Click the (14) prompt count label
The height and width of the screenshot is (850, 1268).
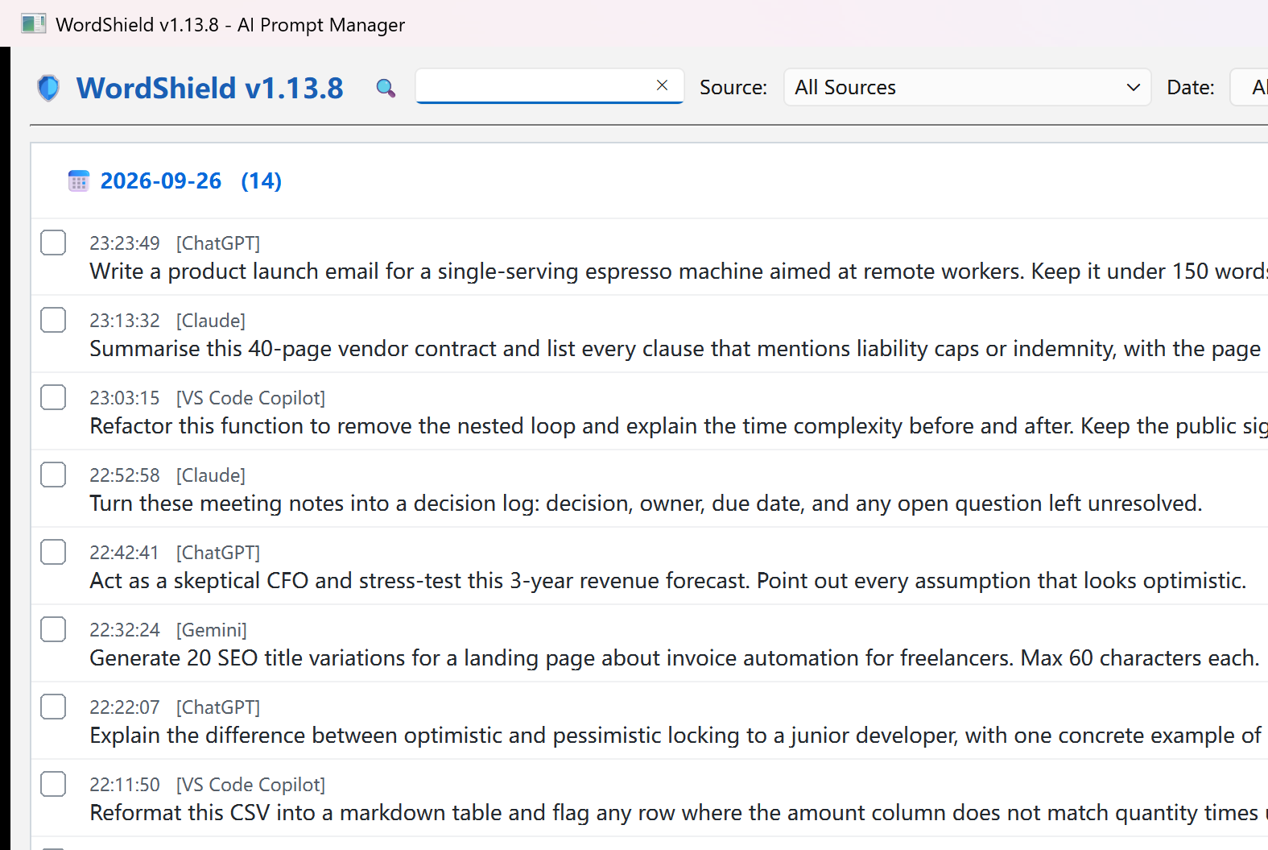click(x=262, y=180)
